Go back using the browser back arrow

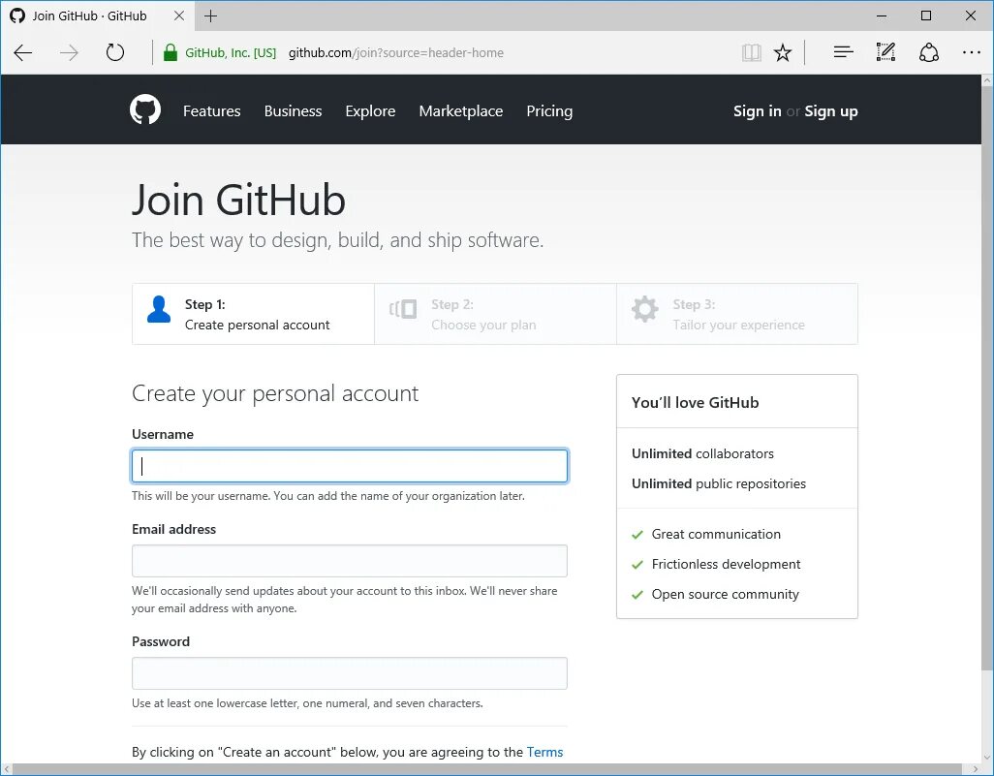pyautogui.click(x=23, y=52)
